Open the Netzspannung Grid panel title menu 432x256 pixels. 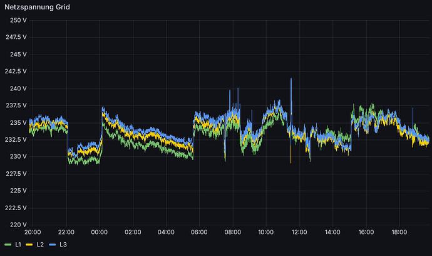pyautogui.click(x=37, y=7)
